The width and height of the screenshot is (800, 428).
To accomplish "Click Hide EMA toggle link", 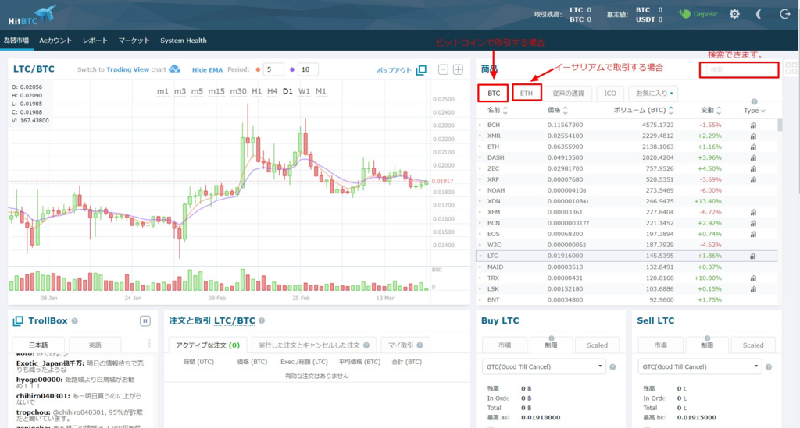I will pyautogui.click(x=209, y=69).
